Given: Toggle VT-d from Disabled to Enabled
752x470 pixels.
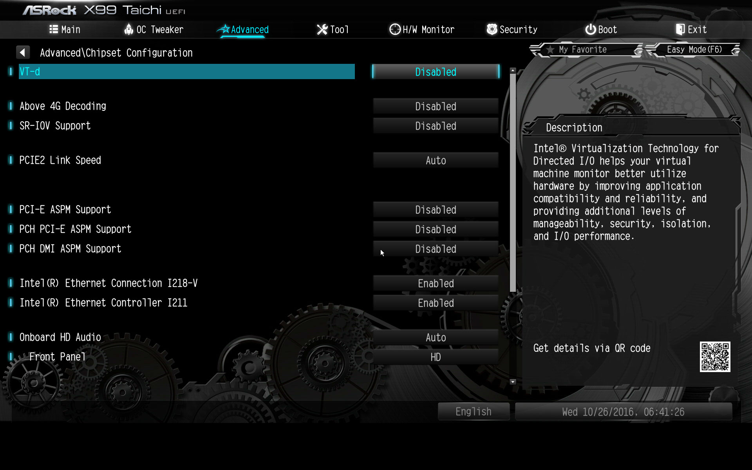Looking at the screenshot, I should (x=435, y=72).
